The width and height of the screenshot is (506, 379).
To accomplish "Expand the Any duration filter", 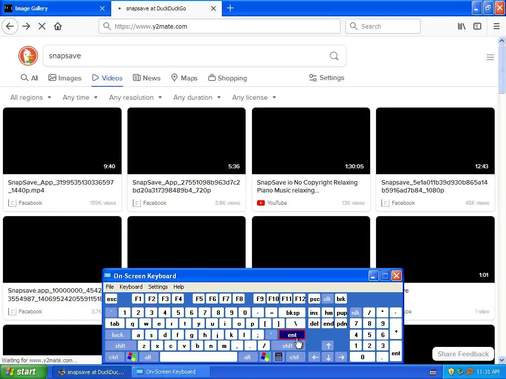I will pyautogui.click(x=197, y=97).
